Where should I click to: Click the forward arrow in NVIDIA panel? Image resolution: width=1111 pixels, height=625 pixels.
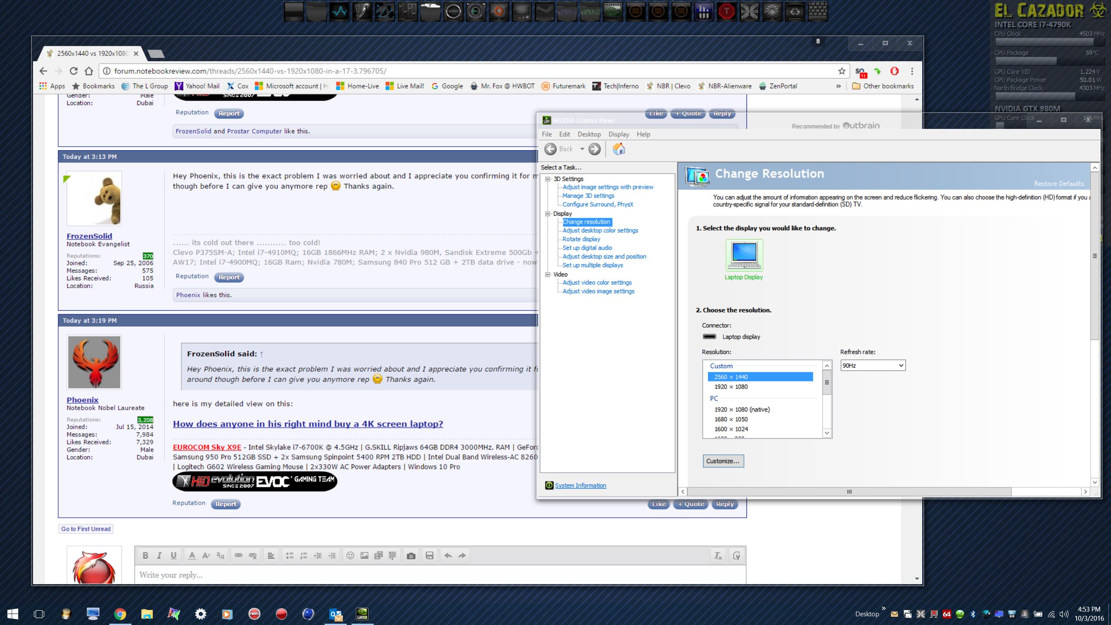coord(595,149)
